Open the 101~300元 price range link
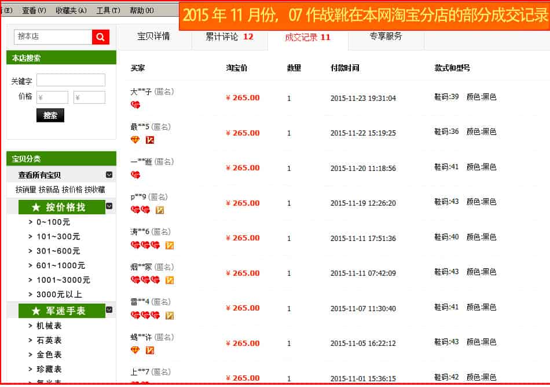The height and width of the screenshot is (387, 550). (58, 236)
